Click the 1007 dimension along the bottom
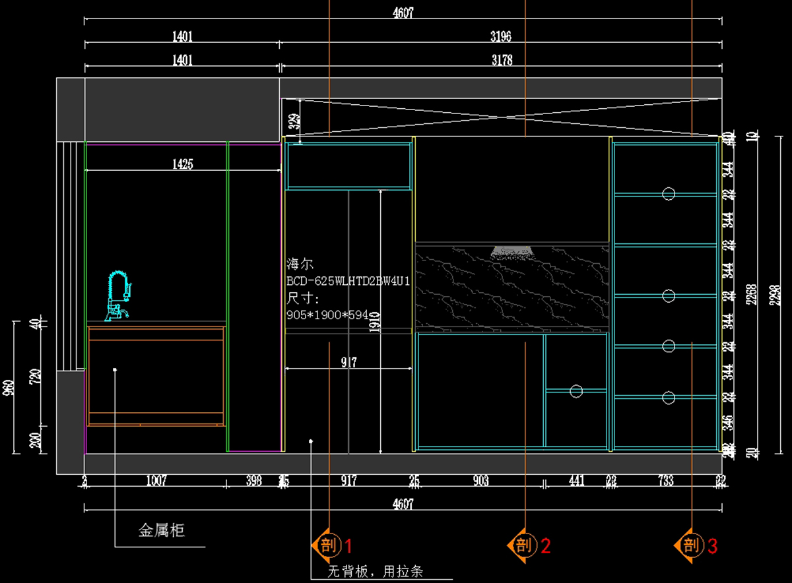The width and height of the screenshot is (792, 583). pos(156,481)
